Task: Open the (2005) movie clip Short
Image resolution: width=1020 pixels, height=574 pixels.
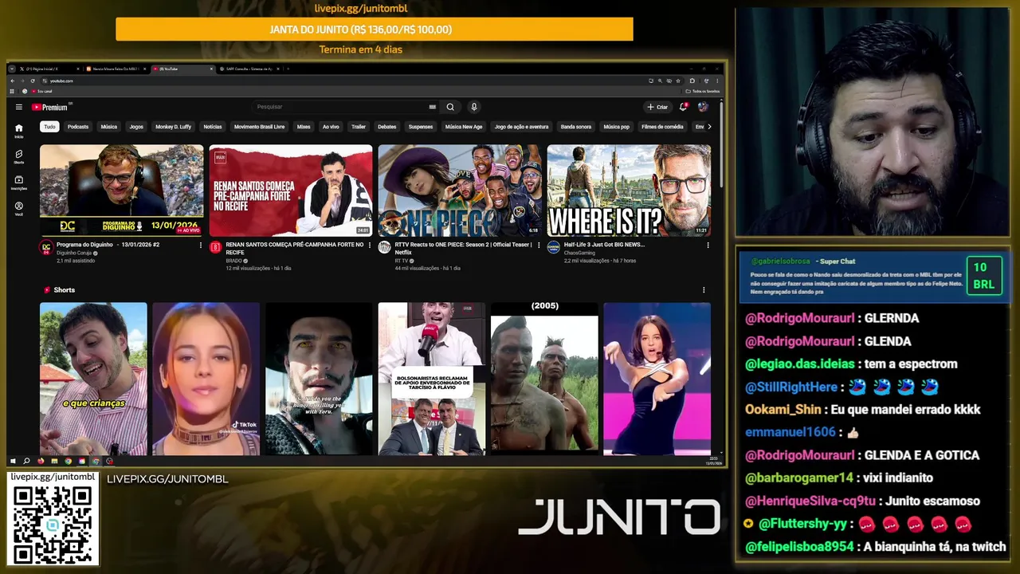Action: 544,379
